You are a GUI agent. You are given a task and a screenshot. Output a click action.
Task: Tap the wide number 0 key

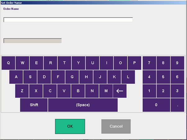pos(156,105)
